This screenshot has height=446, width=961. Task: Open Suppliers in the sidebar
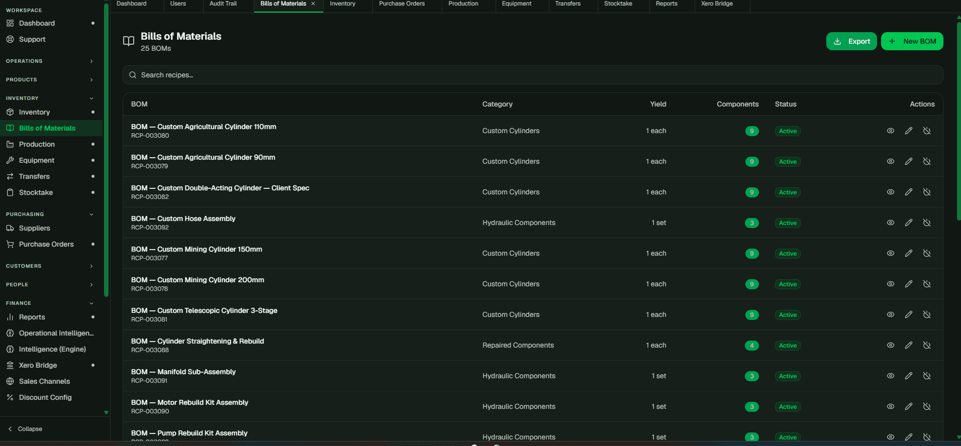click(51, 228)
